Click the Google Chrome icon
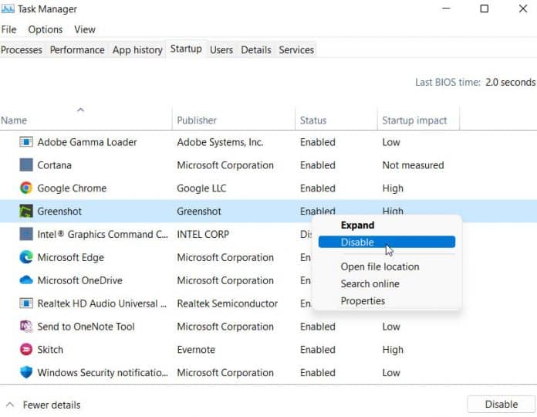537x417 pixels. point(26,188)
